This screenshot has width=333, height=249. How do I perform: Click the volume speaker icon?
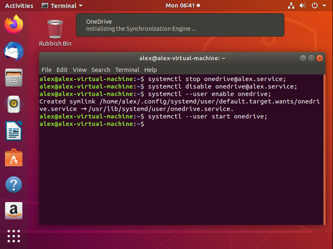[303, 5]
